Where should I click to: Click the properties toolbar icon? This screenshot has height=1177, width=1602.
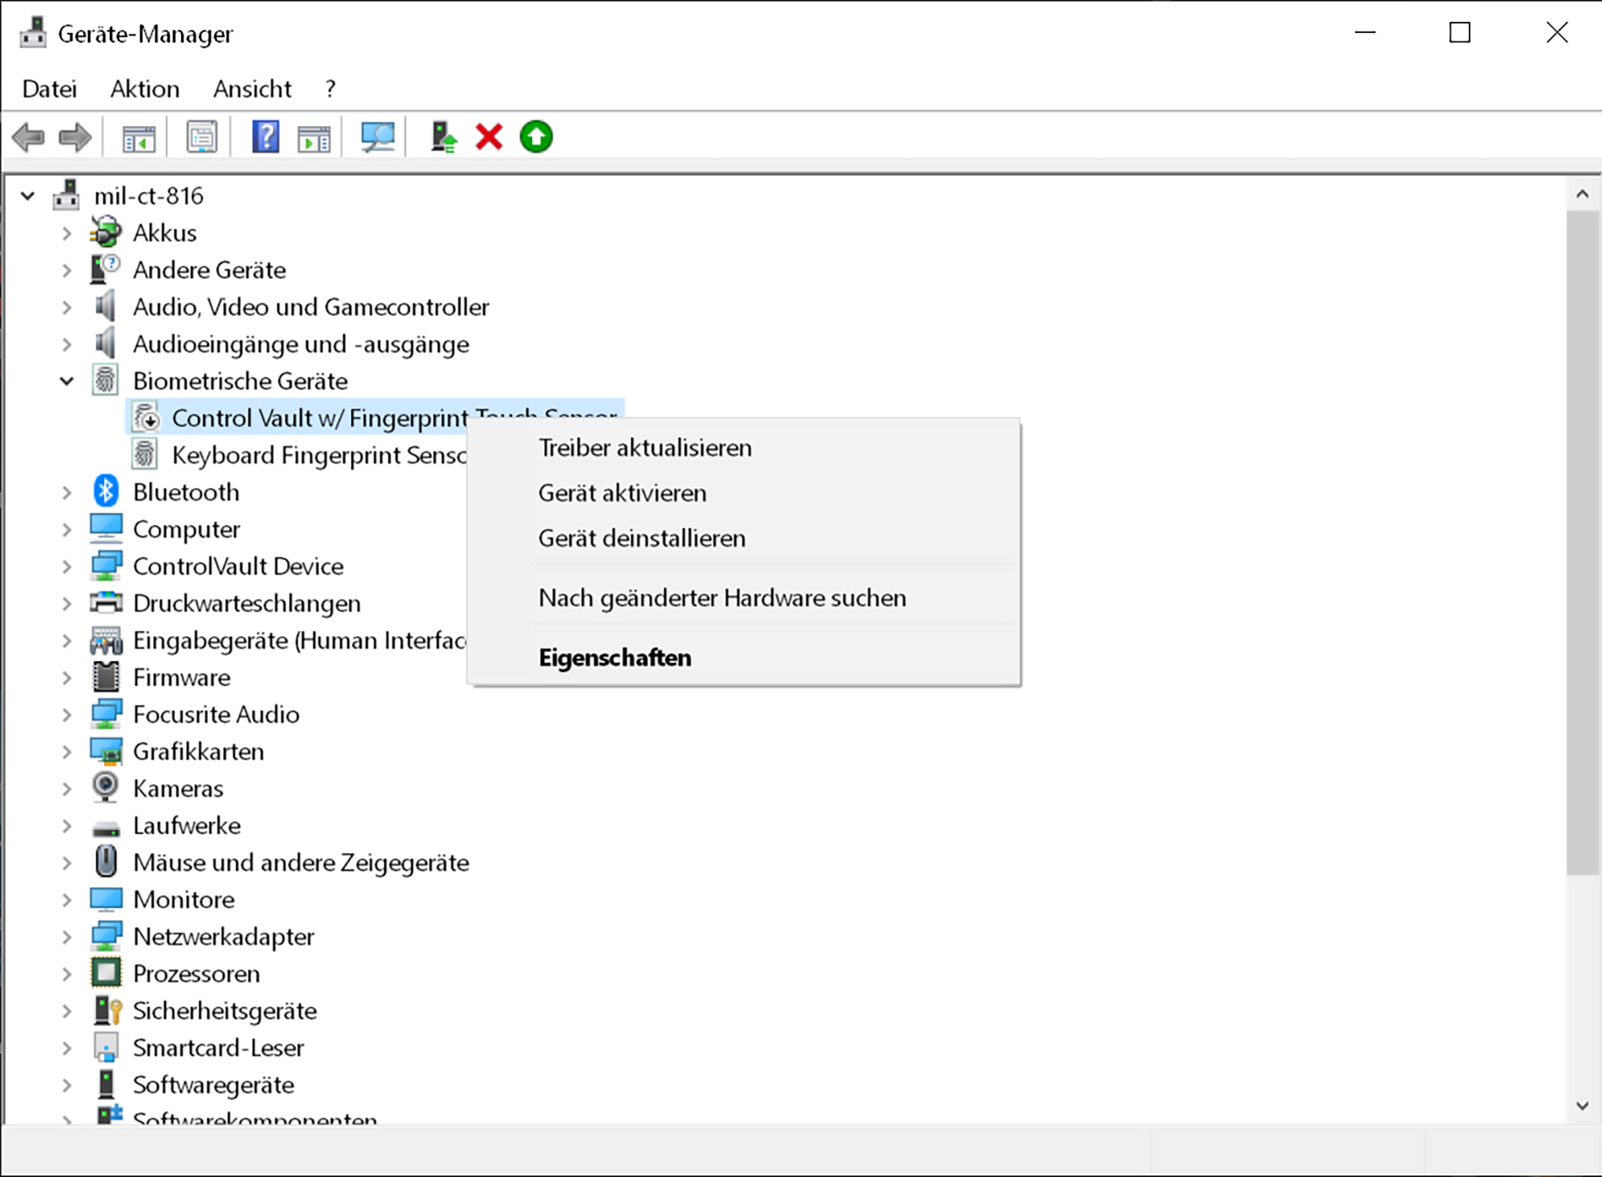pos(202,136)
